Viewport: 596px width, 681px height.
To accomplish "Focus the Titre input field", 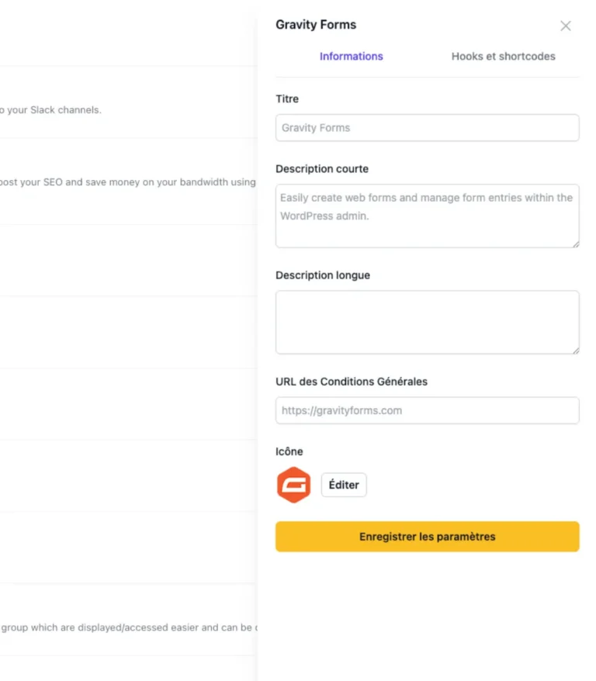I will click(x=427, y=128).
